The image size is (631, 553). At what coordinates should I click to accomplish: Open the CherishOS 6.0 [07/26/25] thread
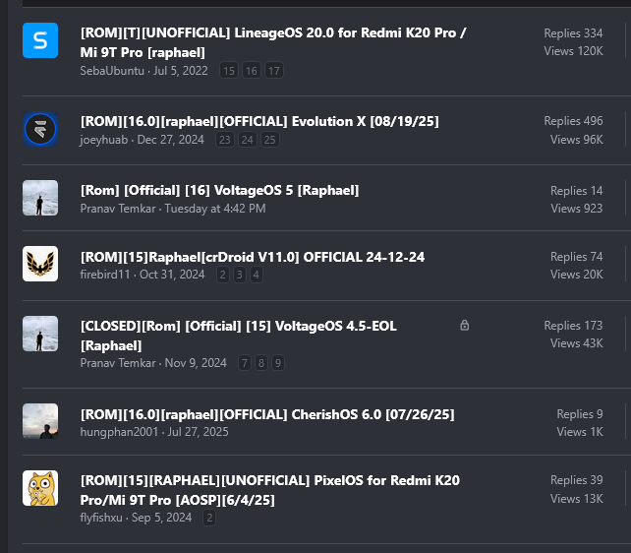pos(267,414)
